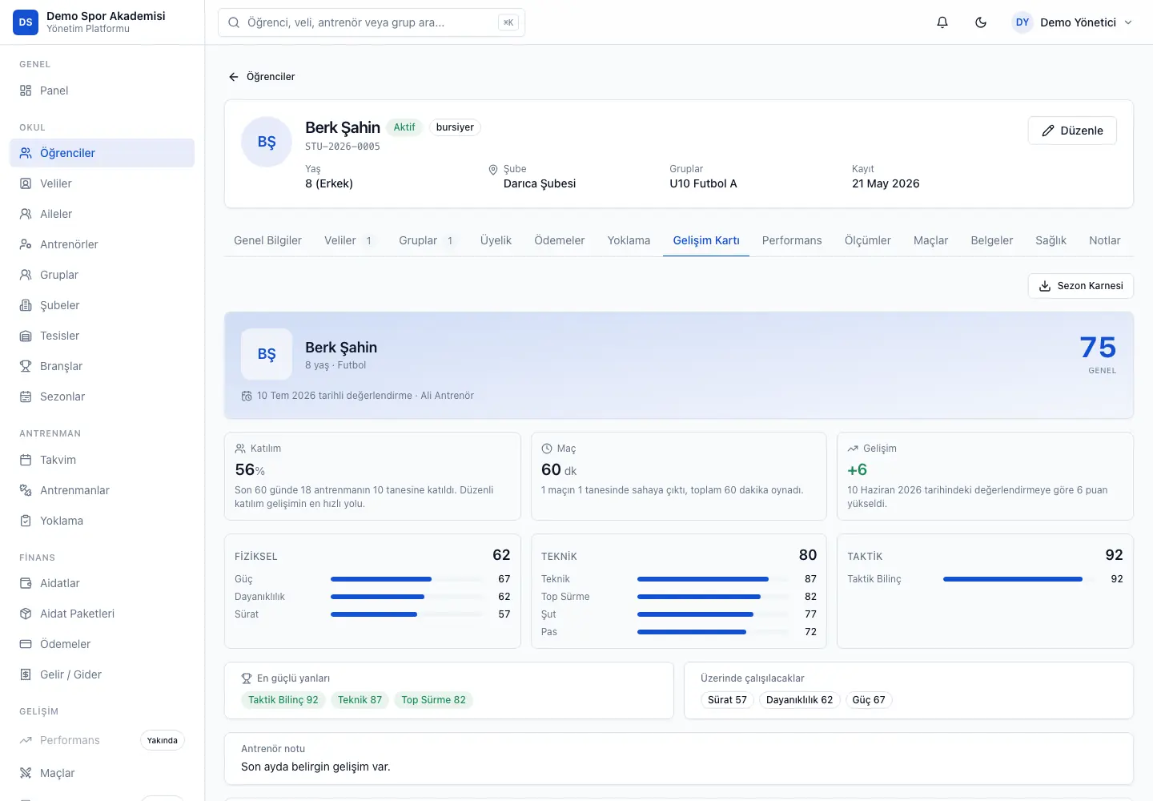This screenshot has width=1153, height=801.
Task: Click the download icon on Sezon Karnesi
Action: 1045,286
